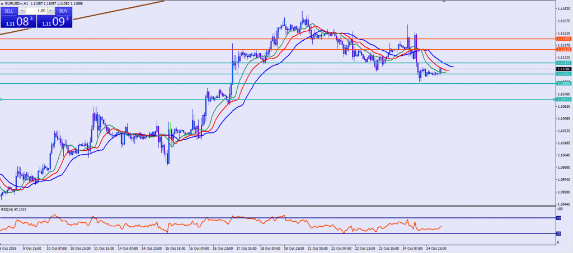
Task: Select the orange 1.11450 price level label
Action: [x=563, y=39]
